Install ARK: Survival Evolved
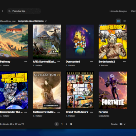136x136 pixels. click(x=38, y=66)
